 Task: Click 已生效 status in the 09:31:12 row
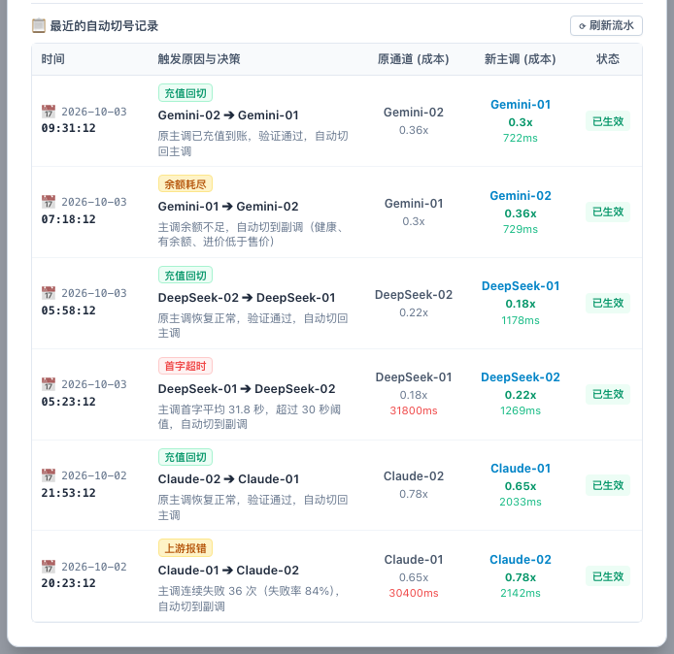pyautogui.click(x=608, y=121)
